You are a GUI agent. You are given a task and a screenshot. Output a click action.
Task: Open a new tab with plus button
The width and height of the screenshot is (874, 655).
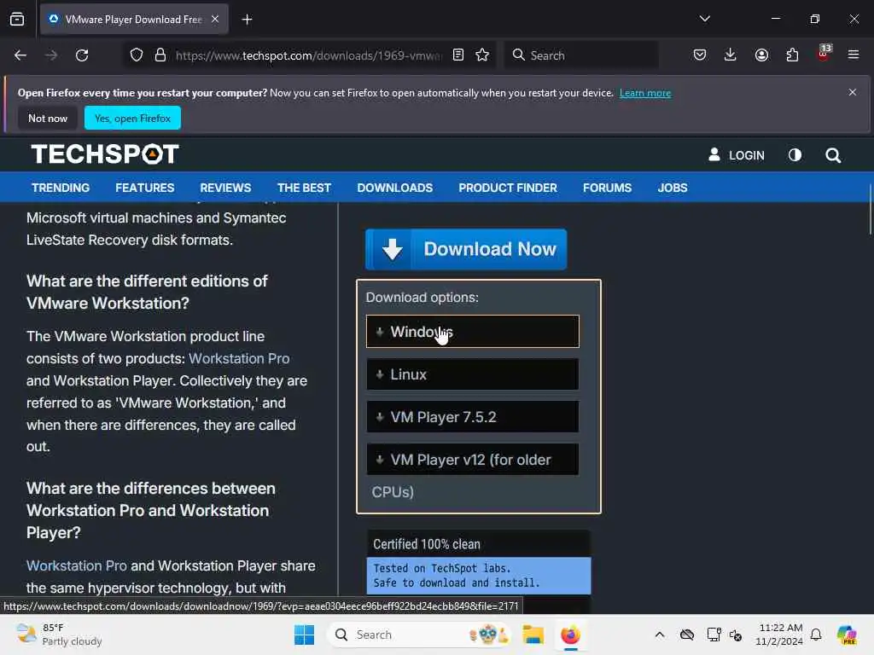coord(247,20)
